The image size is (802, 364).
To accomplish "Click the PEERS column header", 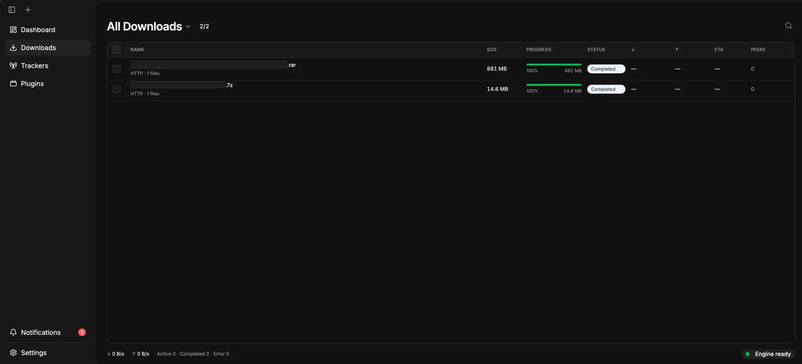I will coord(758,50).
